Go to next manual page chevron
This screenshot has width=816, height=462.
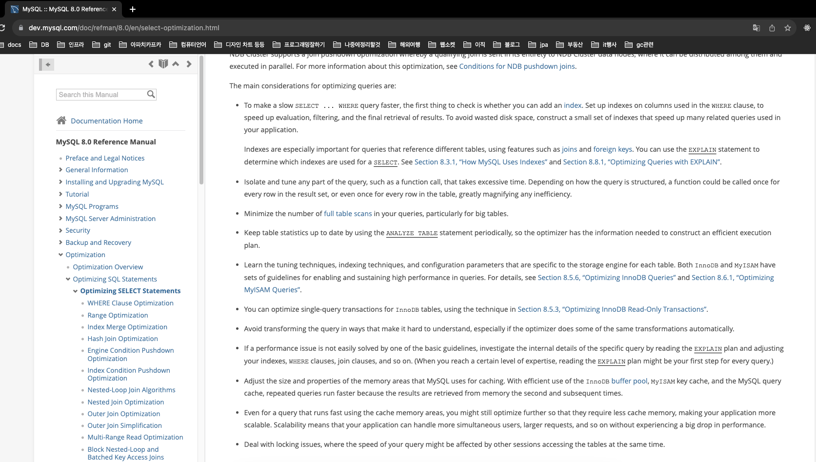(x=189, y=64)
